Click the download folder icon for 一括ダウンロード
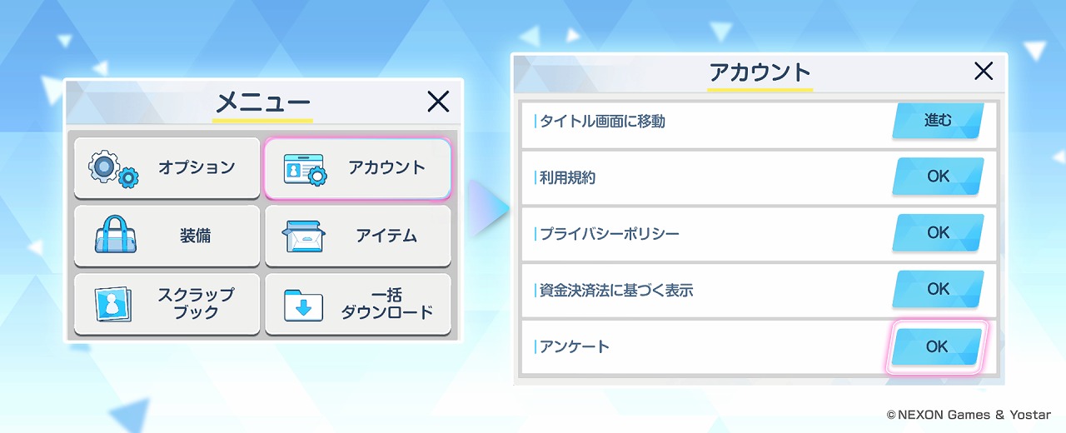The width and height of the screenshot is (1066, 433). 304,305
